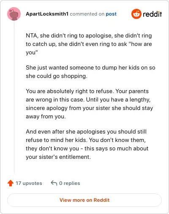Click the paragraph starting 'You are absolutely right'
Image resolution: width=169 pixels, height=214 pixels.
point(90,104)
